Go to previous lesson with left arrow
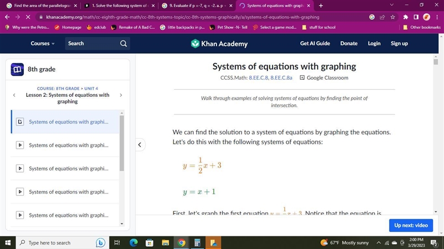 click(x=14, y=95)
